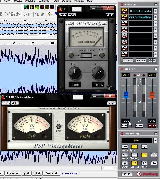
Task: Open Preset menu in PSP_VintageMeter window
Action: [x=111, y=103]
